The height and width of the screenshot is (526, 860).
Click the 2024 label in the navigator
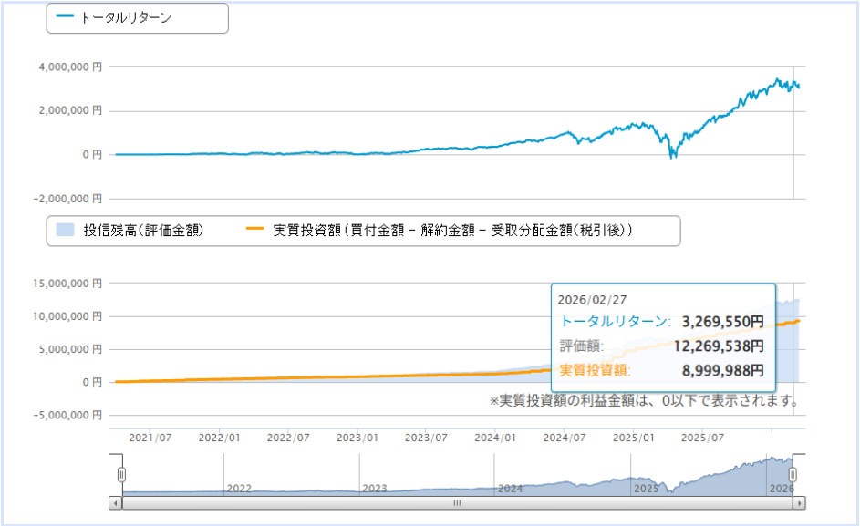coord(510,489)
